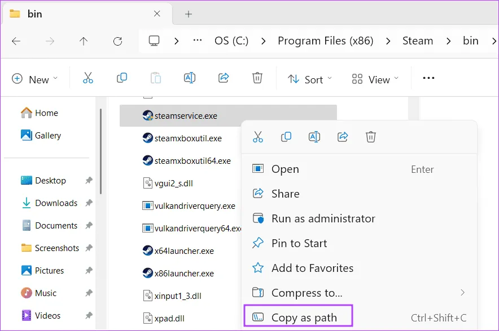Open Gallery in the navigation pane

point(41,135)
